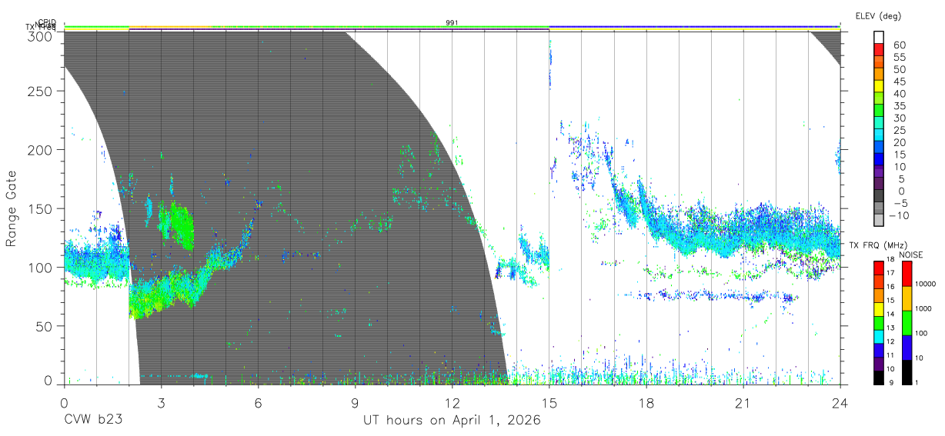Pick the green NOISE colorbar segment
Screen dimensions: 945x436
[907, 323]
